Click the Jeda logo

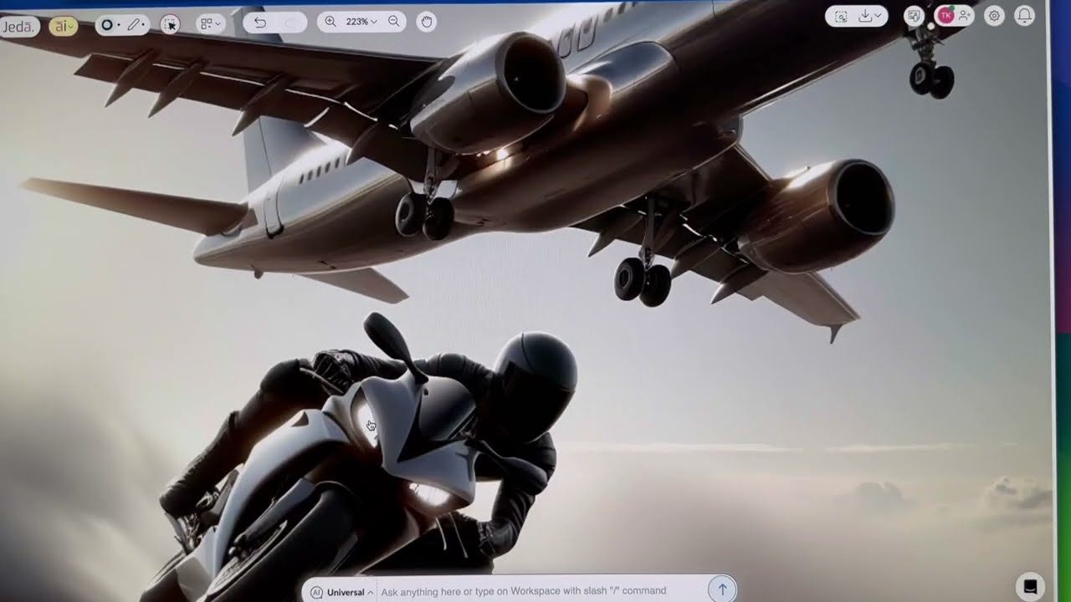click(18, 25)
